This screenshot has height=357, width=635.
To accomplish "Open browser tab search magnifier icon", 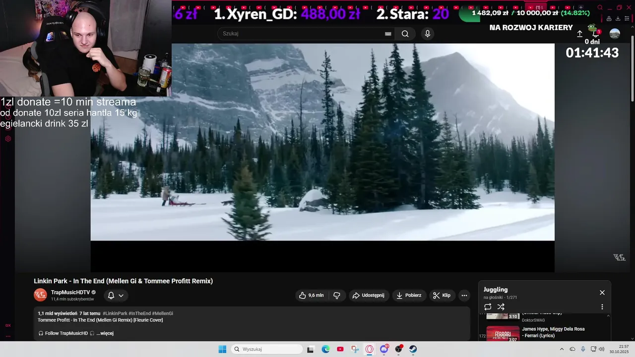I will click(600, 7).
